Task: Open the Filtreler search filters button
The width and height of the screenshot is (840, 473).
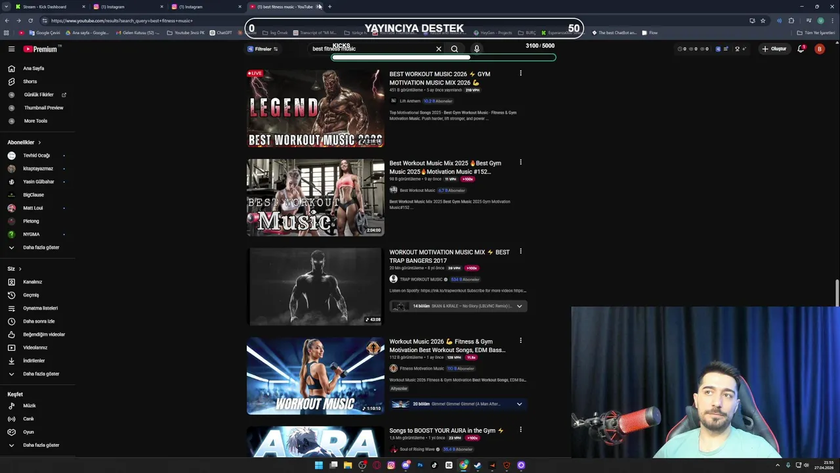Action: [x=262, y=49]
